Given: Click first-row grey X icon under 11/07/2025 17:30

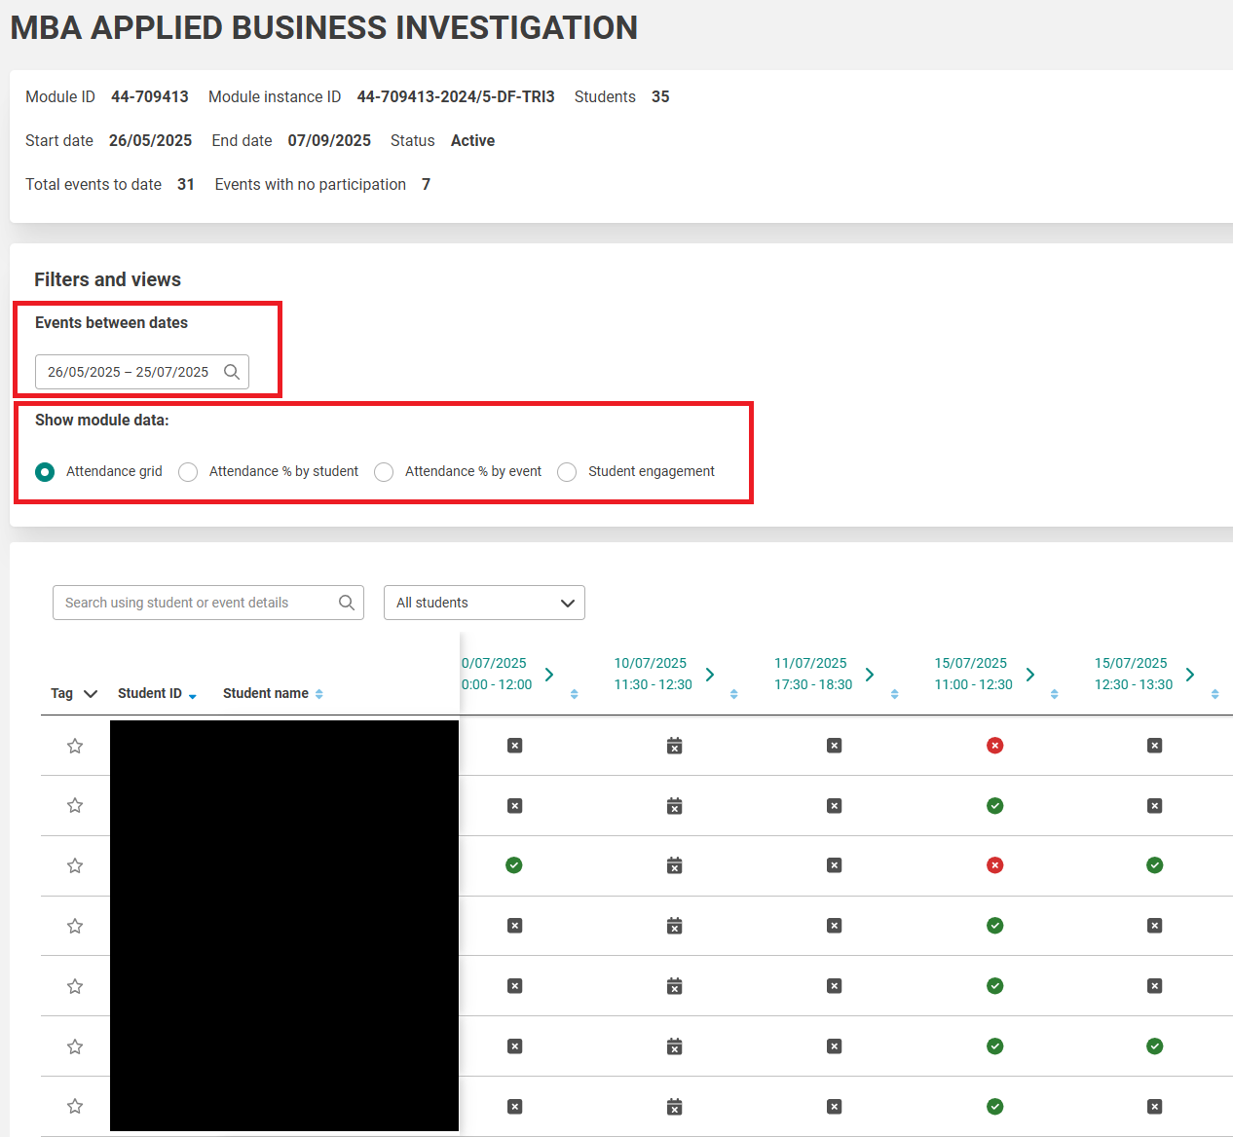Looking at the screenshot, I should tap(835, 746).
